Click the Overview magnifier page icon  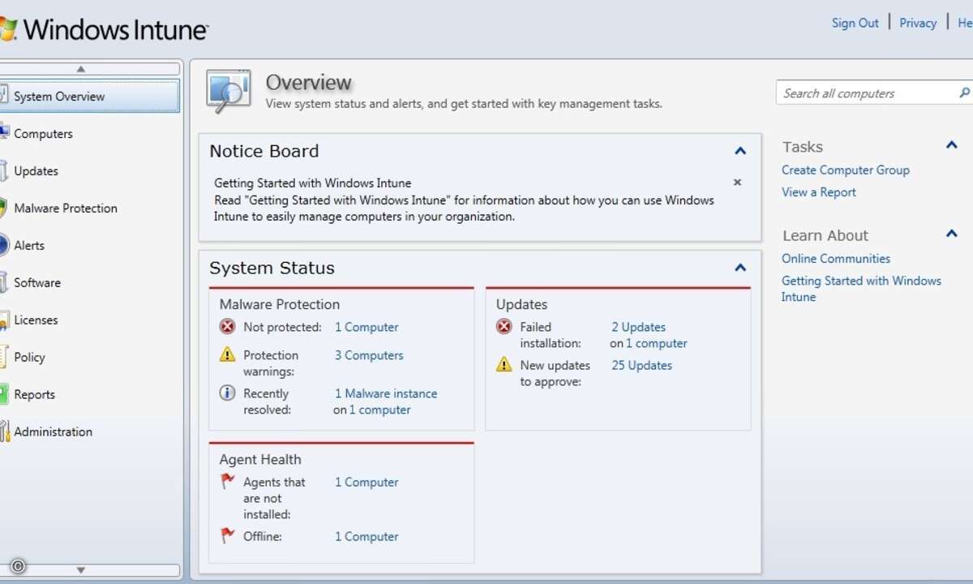pos(229,90)
